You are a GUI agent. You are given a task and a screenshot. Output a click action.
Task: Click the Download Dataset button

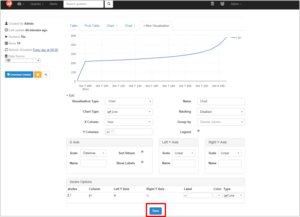click(19, 74)
